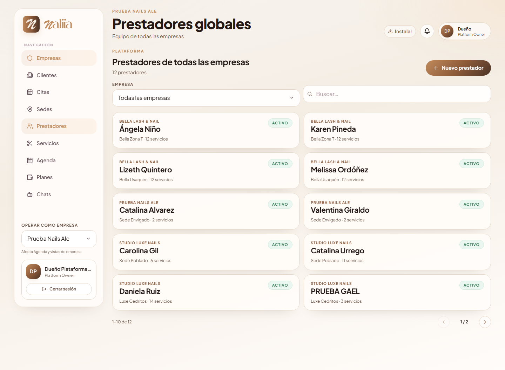The image size is (505, 370).
Task: Expand the Prueba Nails Ale company selector
Action: pyautogui.click(x=59, y=239)
